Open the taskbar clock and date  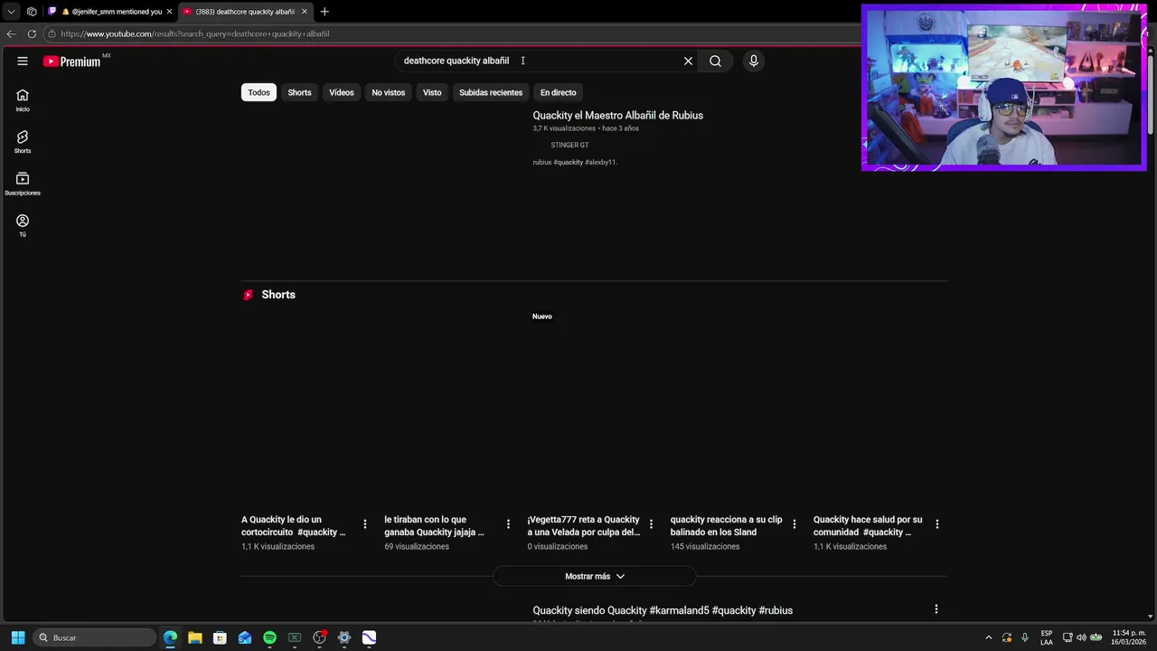(1128, 637)
